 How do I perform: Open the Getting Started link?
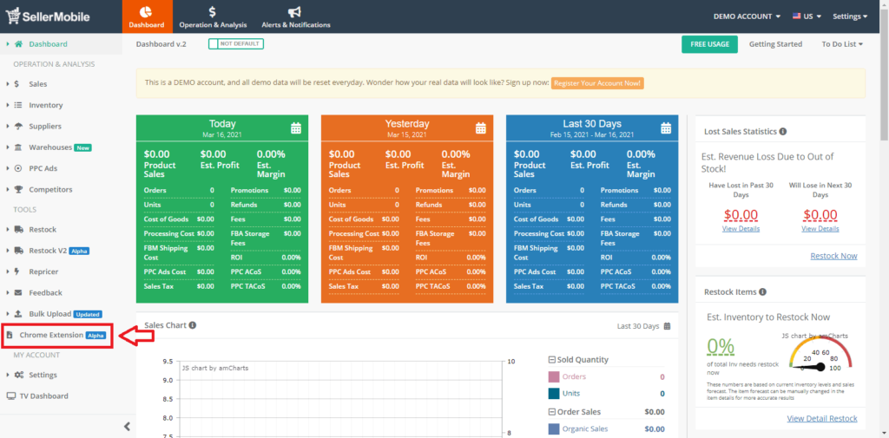coord(775,44)
